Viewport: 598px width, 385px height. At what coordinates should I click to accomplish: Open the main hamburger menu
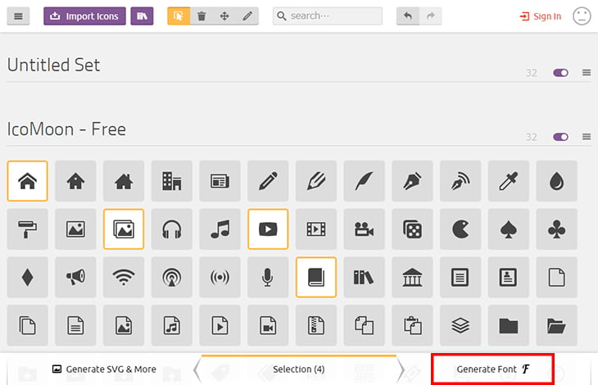click(x=18, y=16)
